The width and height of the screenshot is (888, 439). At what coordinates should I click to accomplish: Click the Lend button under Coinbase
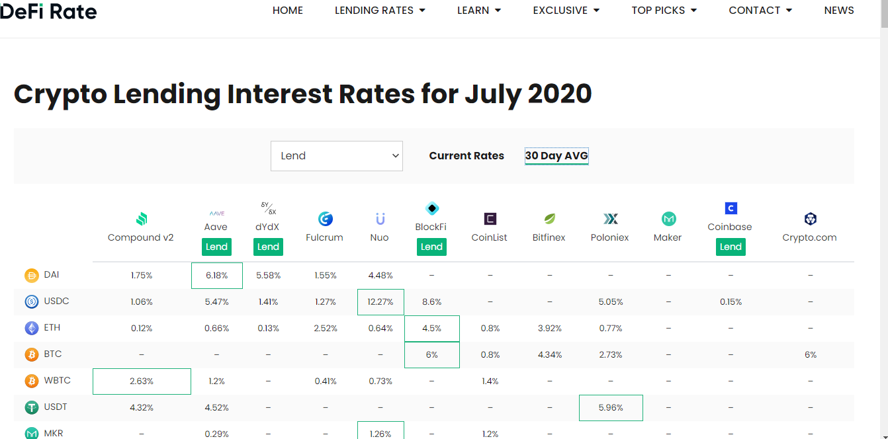[731, 247]
